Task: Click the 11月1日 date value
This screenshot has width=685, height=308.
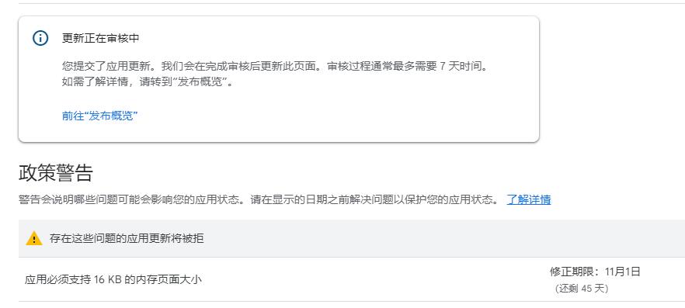Action: click(623, 272)
